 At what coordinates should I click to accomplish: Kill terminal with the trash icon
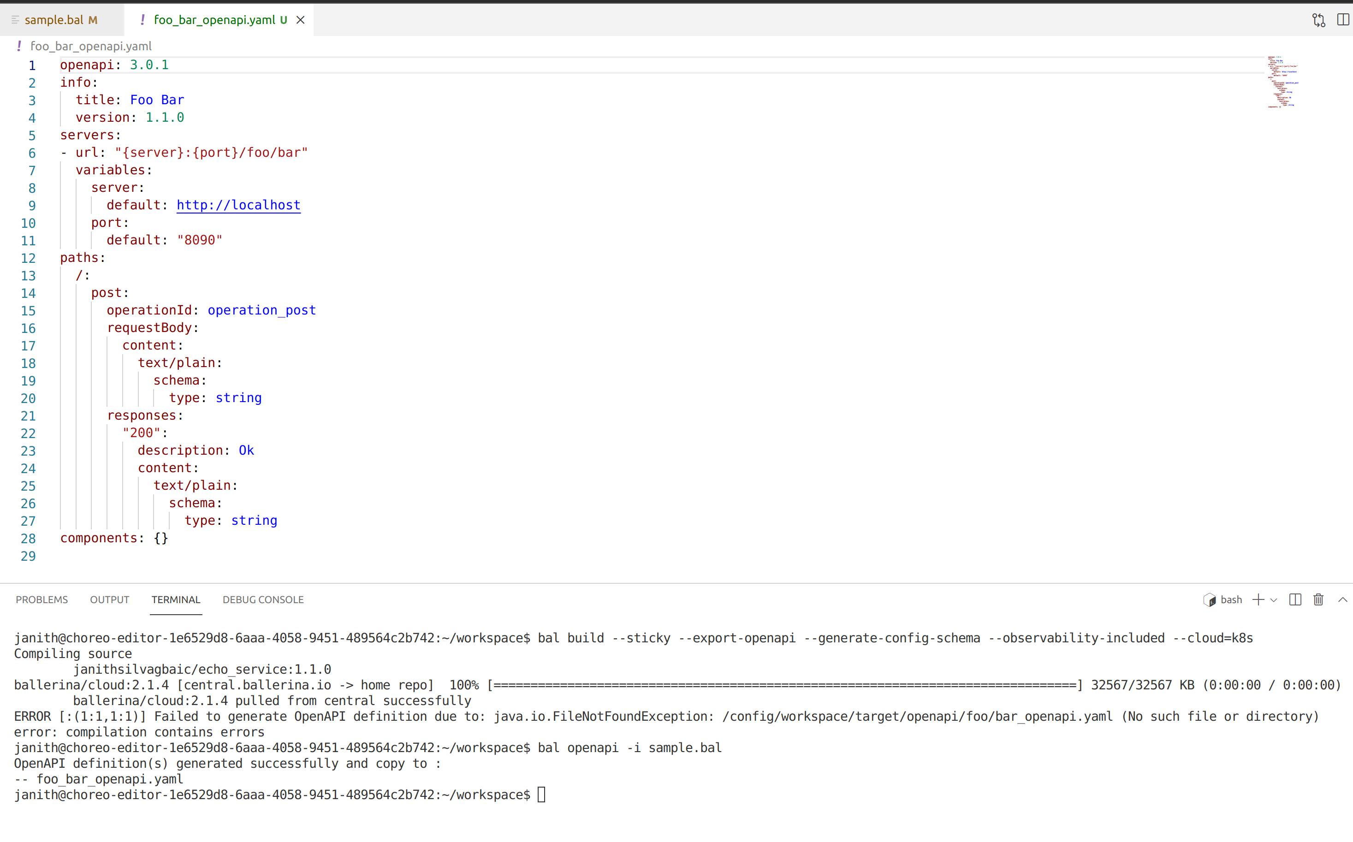[1318, 600]
